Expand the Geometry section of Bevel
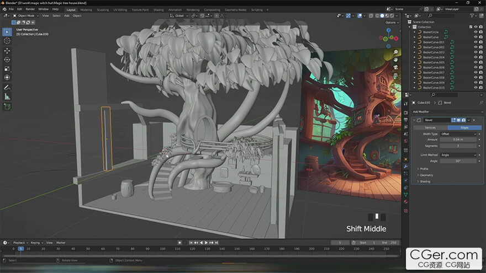486x273 pixels. point(426,175)
